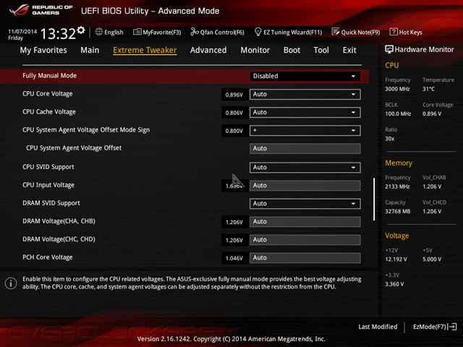Click the 5.000 V +5V reading

pyautogui.click(x=432, y=260)
